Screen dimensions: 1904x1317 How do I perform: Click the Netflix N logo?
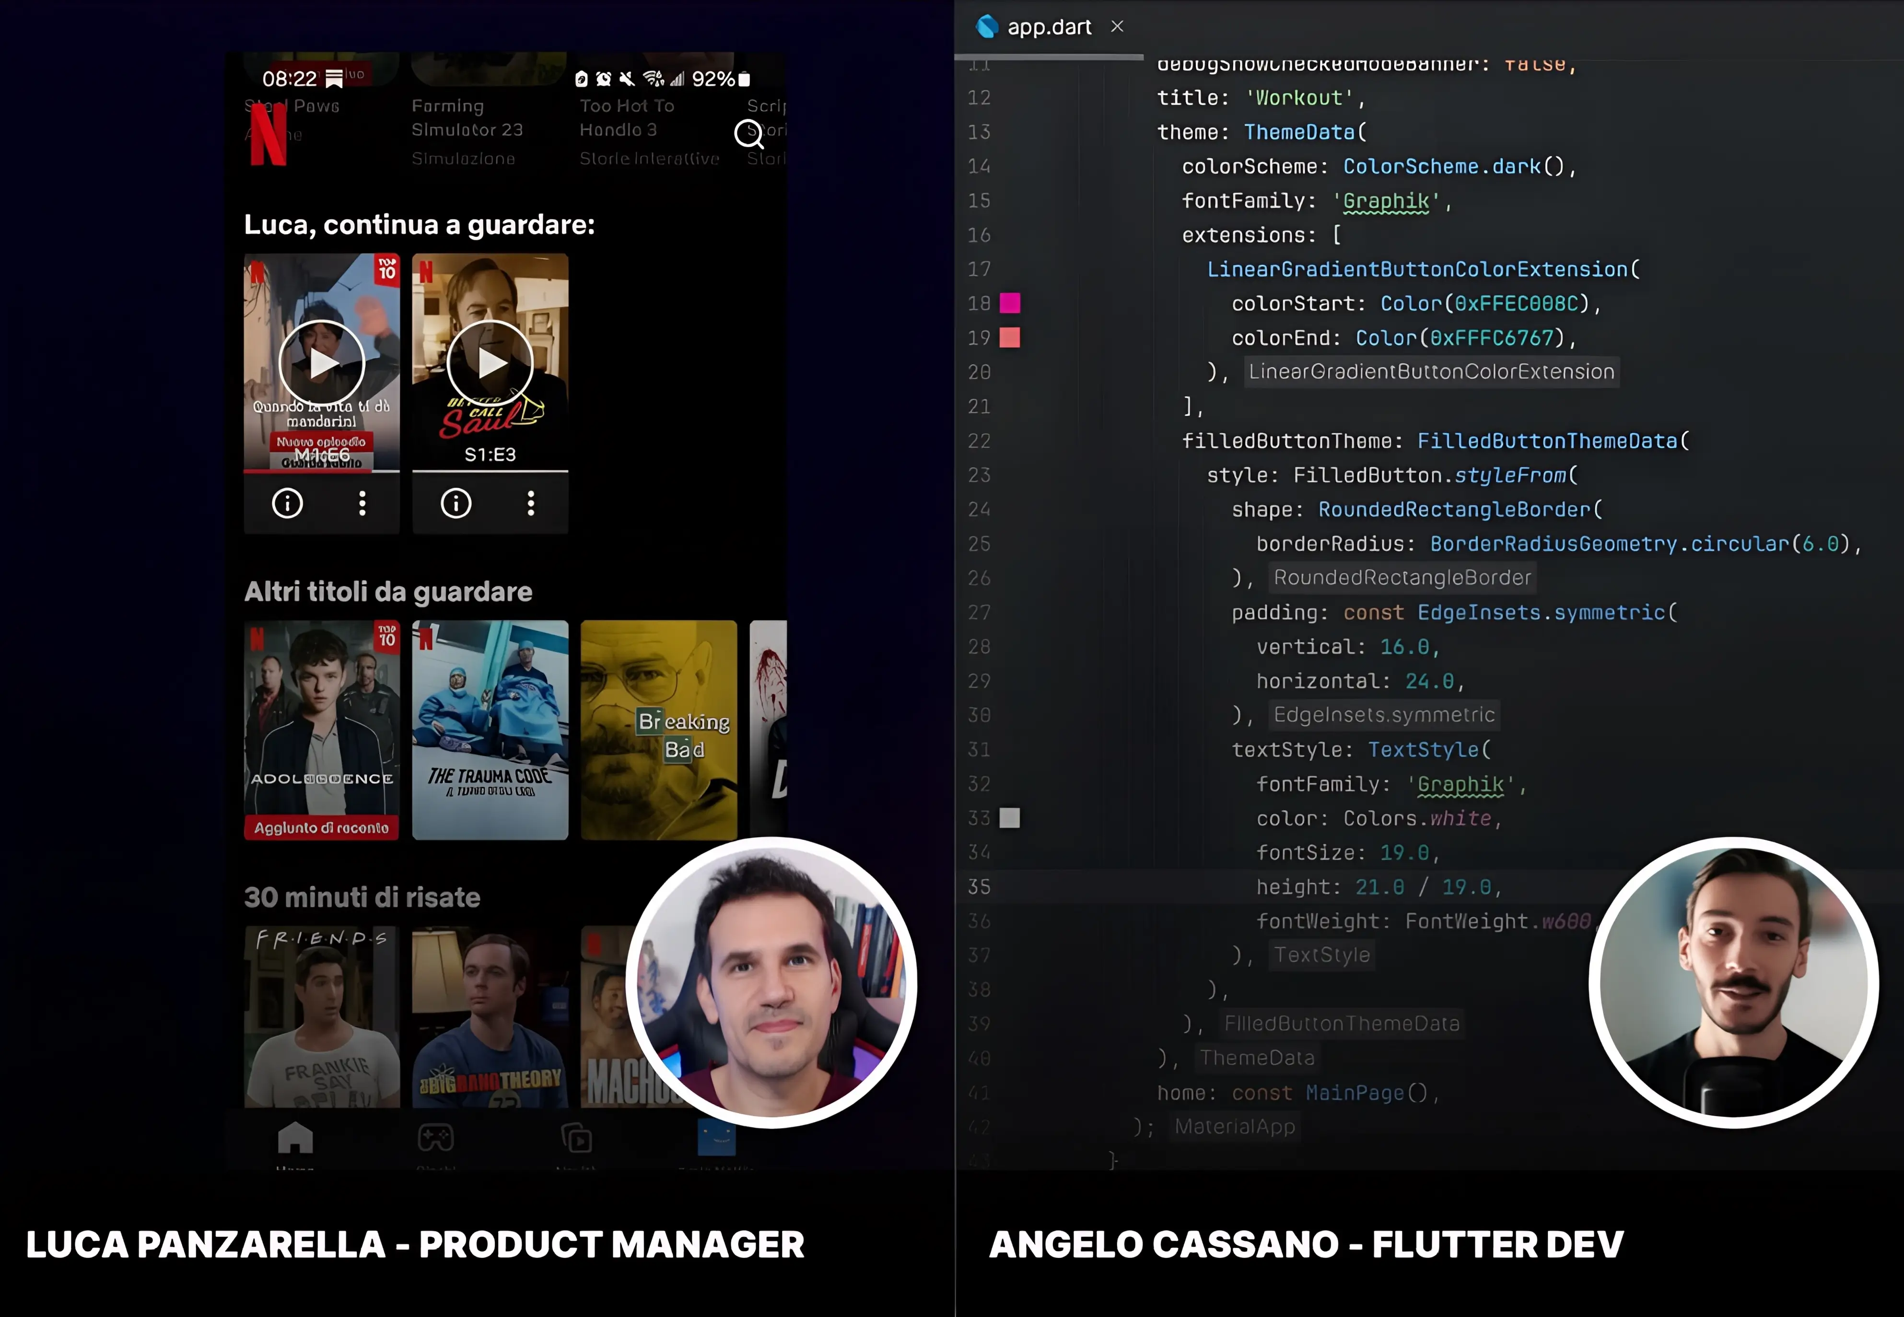pos(268,135)
